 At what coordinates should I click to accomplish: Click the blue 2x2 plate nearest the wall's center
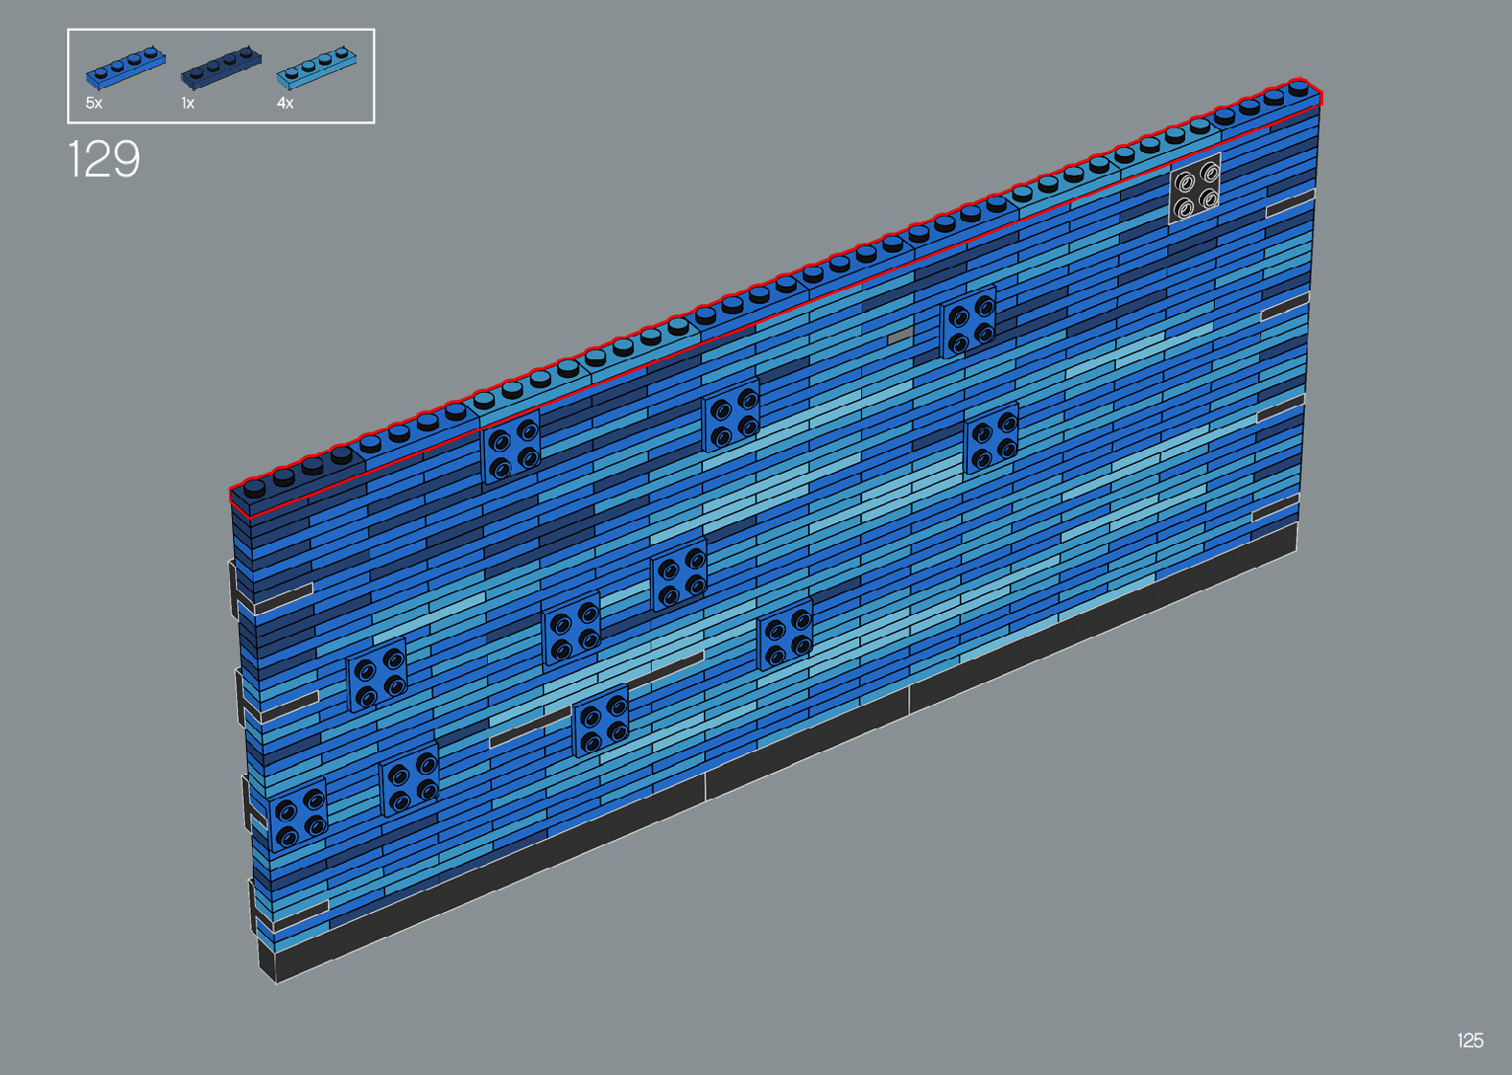click(678, 575)
